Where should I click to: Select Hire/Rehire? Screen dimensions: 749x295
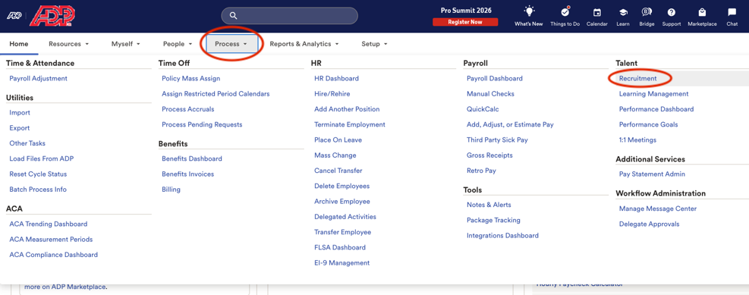332,93
